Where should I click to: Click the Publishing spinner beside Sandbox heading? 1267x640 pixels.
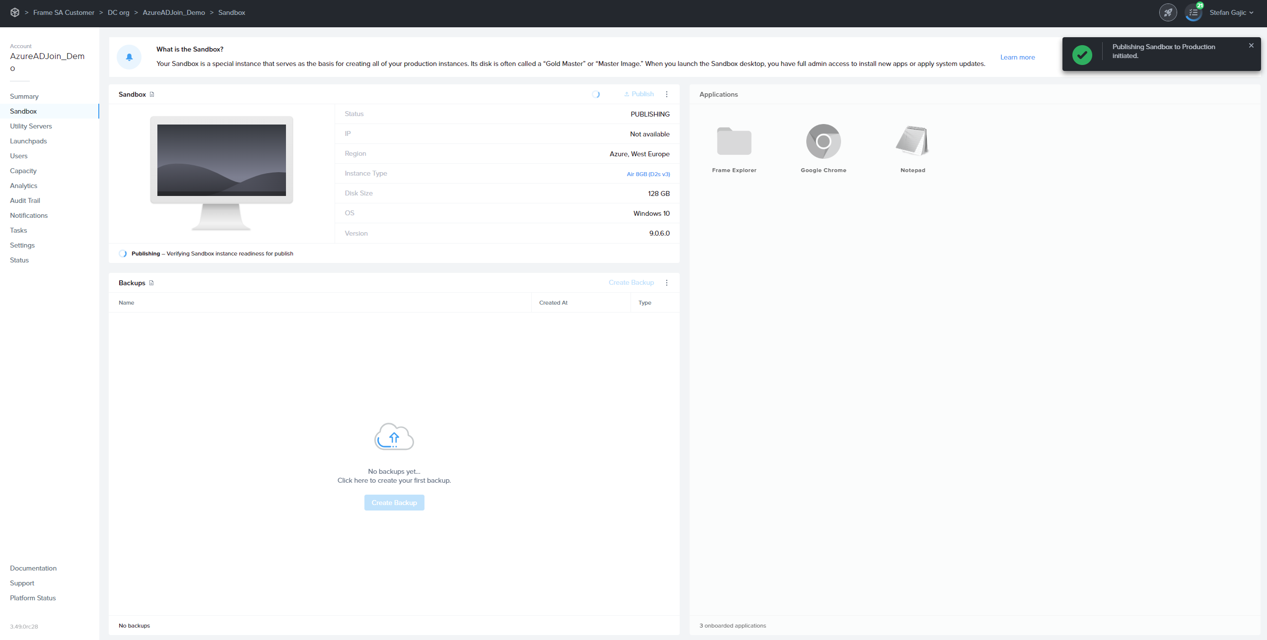pos(596,94)
